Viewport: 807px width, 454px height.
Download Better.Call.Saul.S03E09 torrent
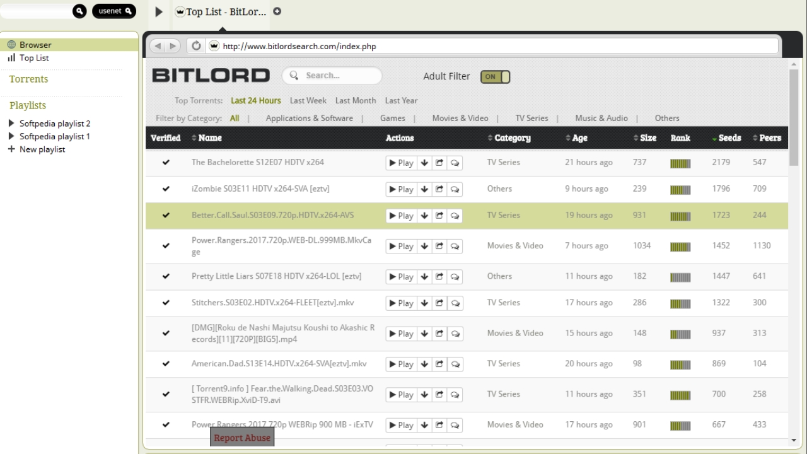[424, 216]
